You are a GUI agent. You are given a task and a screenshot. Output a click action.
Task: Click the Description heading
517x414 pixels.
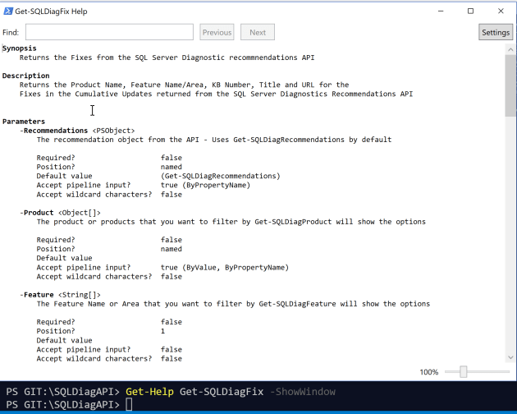pos(25,76)
